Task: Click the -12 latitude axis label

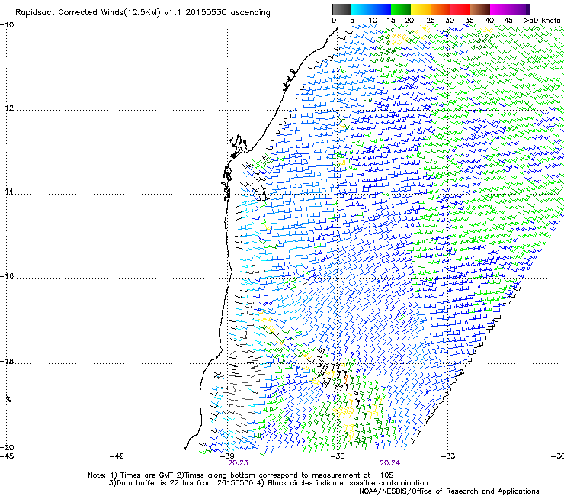Action: (7, 108)
